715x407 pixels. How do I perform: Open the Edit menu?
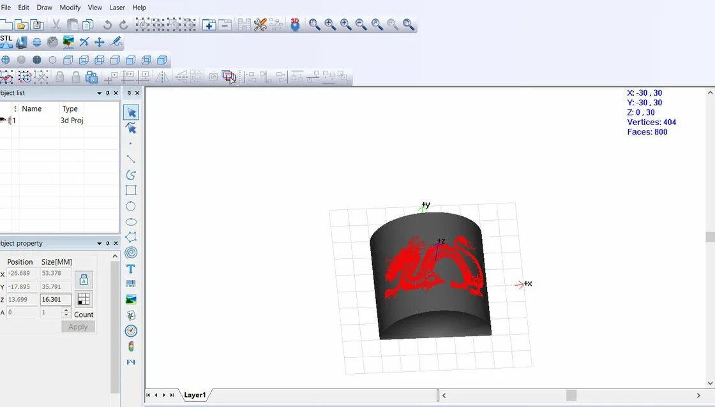pyautogui.click(x=23, y=7)
